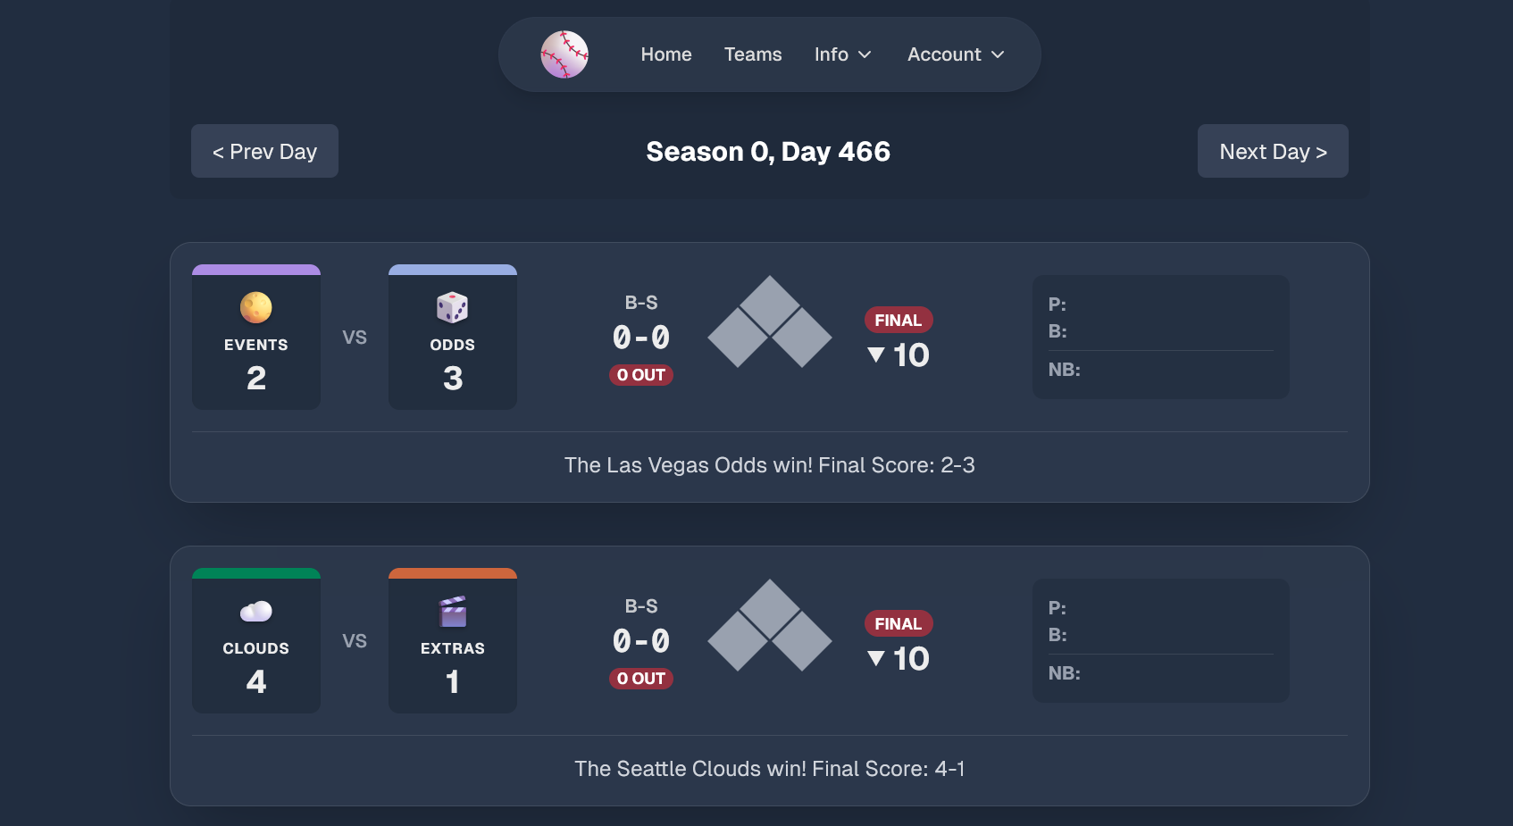Click the Events team moon icon
Viewport: 1513px width, 826px height.
click(x=256, y=307)
